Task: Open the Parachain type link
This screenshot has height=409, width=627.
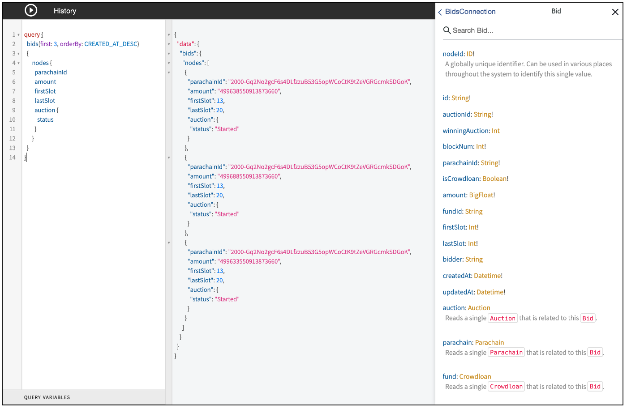Action: [x=489, y=342]
